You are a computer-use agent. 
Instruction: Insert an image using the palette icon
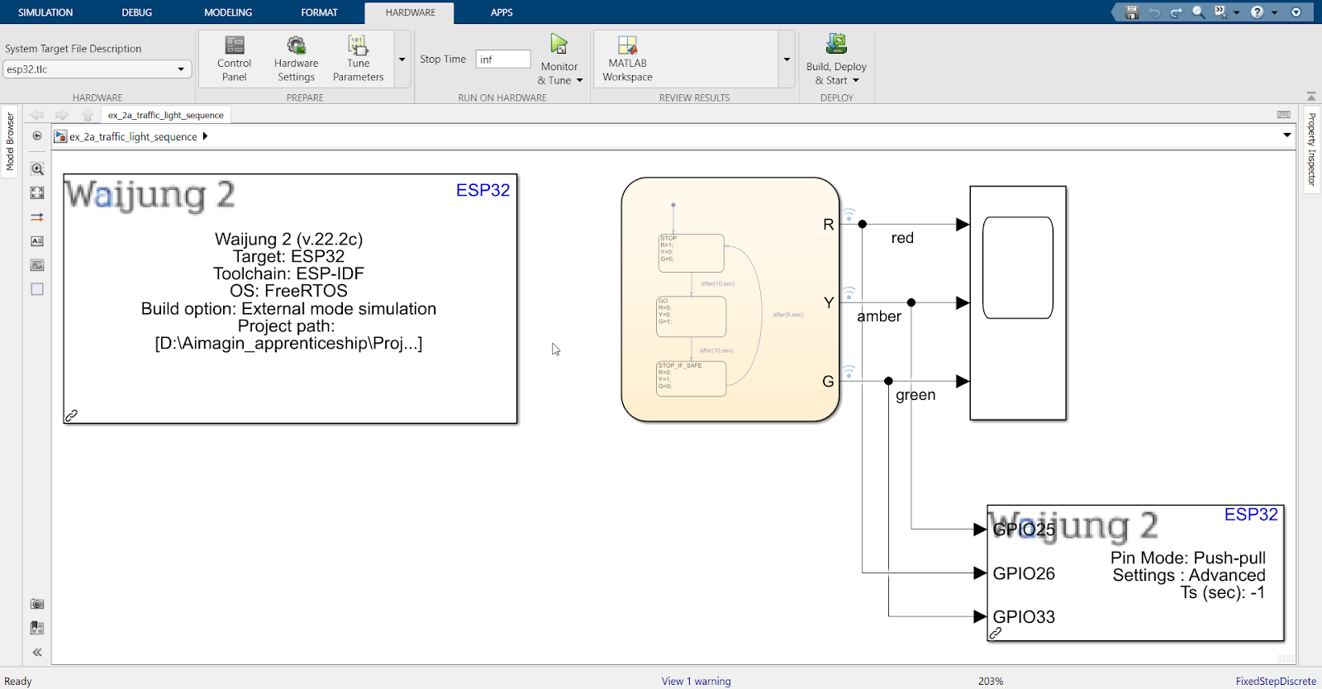coord(37,265)
